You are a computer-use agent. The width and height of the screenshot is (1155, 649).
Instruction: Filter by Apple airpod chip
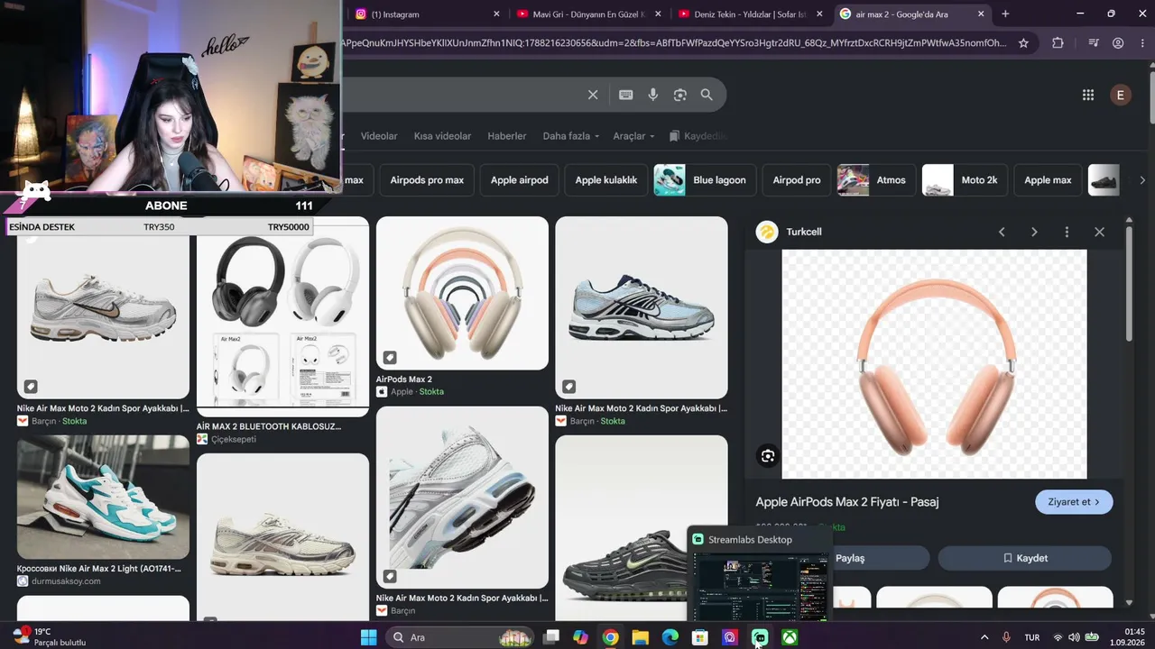click(520, 180)
